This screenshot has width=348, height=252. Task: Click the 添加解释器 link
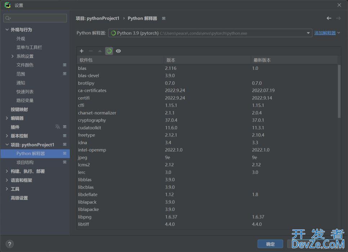pos(325,33)
